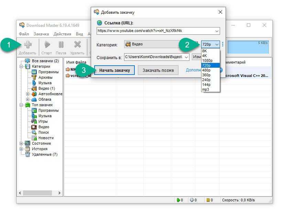Open the Сохранить в path dropdown

(186, 57)
